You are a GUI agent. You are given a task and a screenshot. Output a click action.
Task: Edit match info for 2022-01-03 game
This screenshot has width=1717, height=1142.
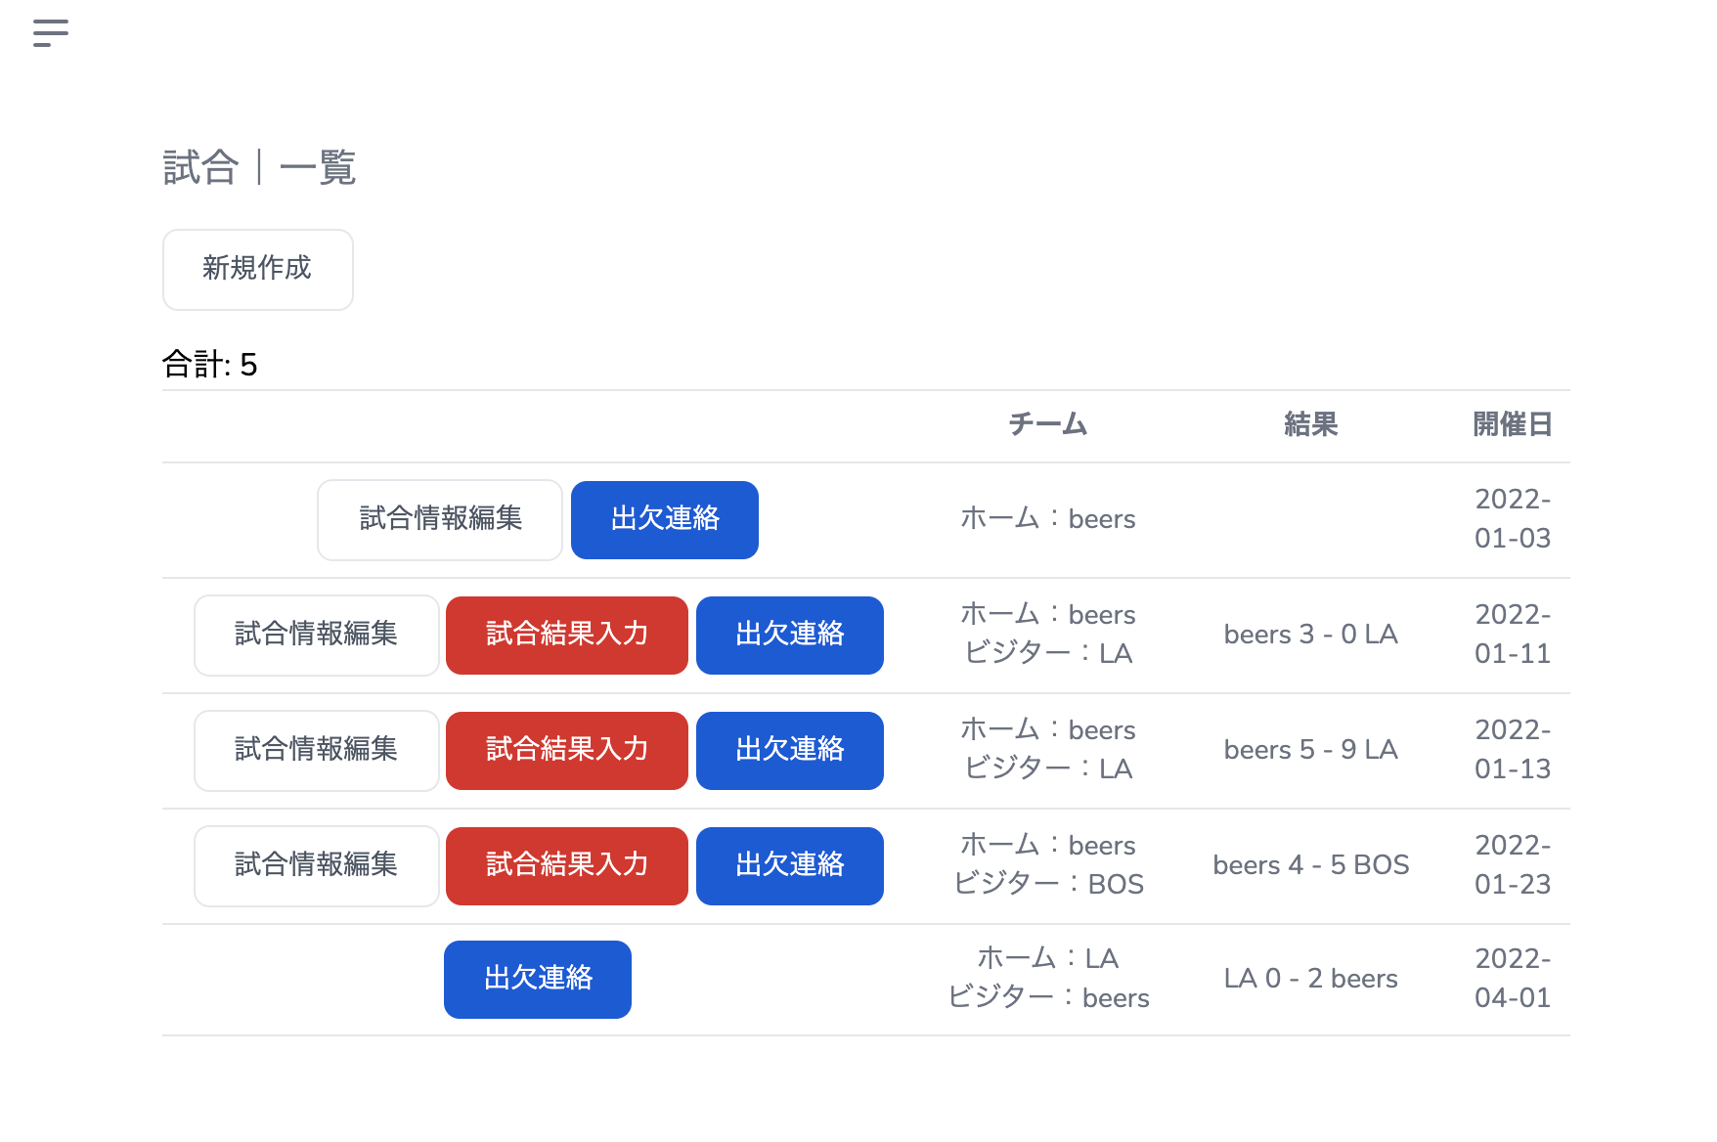(x=440, y=519)
